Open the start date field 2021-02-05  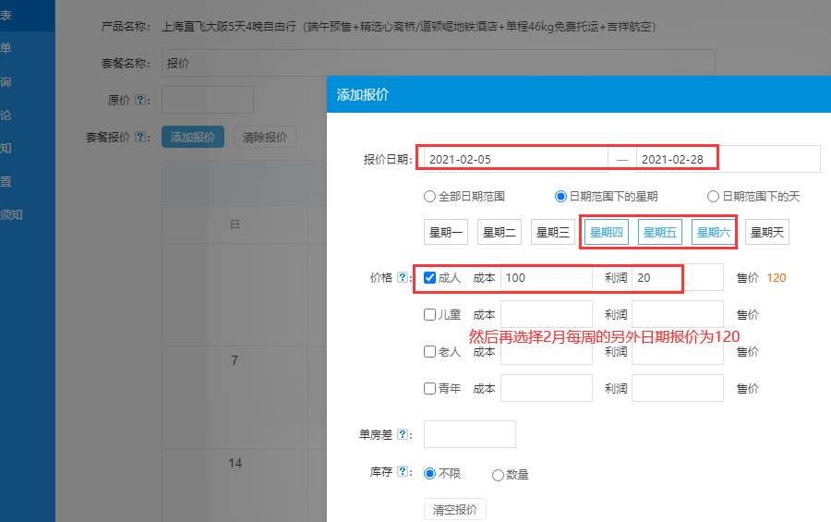514,160
